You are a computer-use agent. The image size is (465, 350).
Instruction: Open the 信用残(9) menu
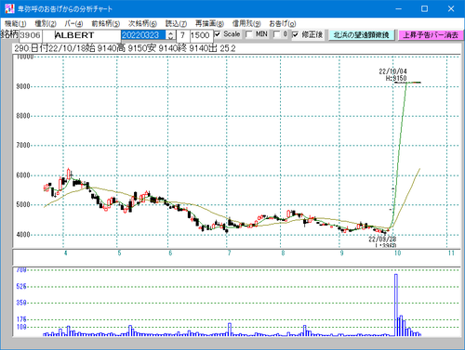(246, 23)
